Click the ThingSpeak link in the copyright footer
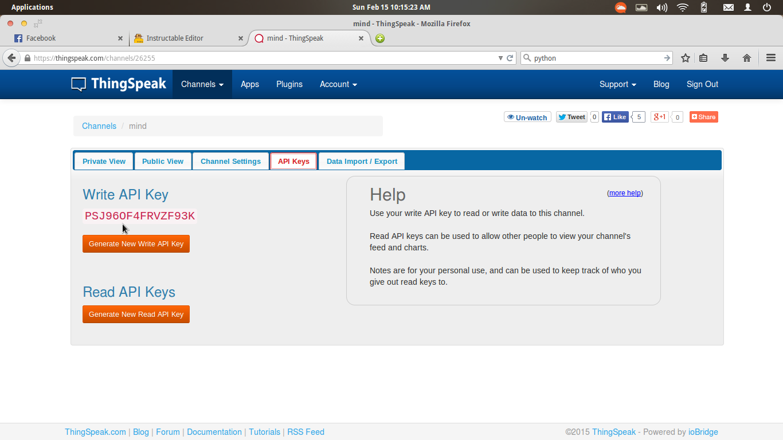Image resolution: width=783 pixels, height=440 pixels. click(614, 432)
